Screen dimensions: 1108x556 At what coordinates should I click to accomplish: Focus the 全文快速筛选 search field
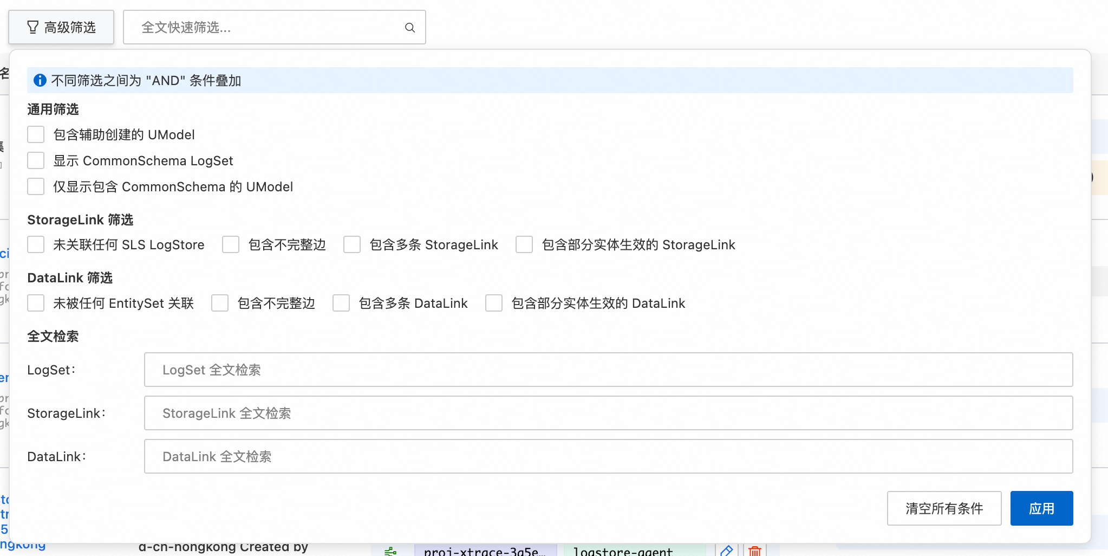(x=275, y=27)
